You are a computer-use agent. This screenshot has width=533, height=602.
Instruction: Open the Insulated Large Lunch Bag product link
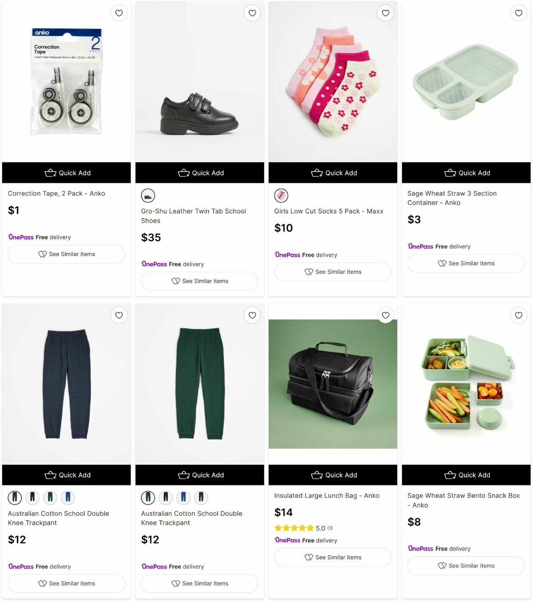pos(327,495)
